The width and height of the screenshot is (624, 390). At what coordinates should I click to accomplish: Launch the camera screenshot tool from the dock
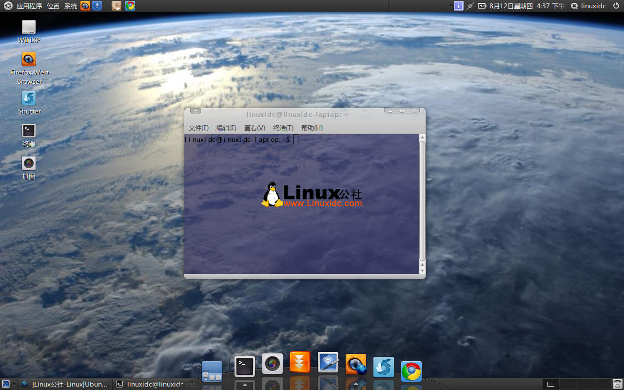click(x=272, y=364)
